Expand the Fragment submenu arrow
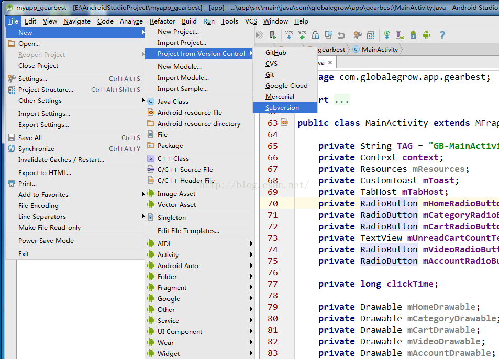Screen dimensions: 499x359 pos(251,287)
